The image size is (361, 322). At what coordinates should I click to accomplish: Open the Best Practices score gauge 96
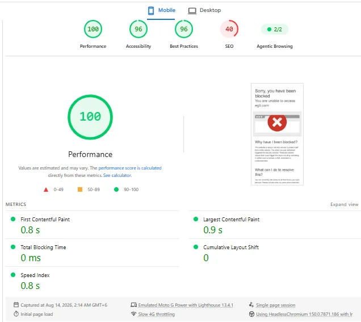tap(184, 29)
